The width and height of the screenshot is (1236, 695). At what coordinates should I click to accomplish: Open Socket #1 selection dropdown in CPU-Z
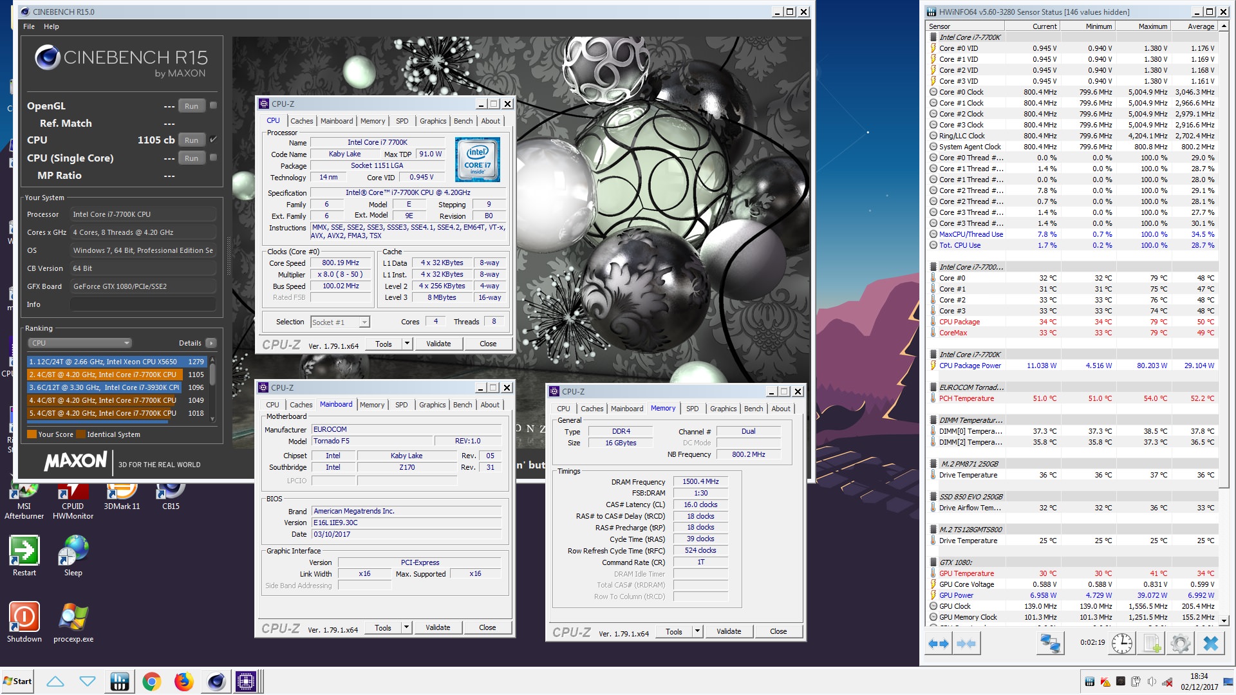click(x=364, y=322)
